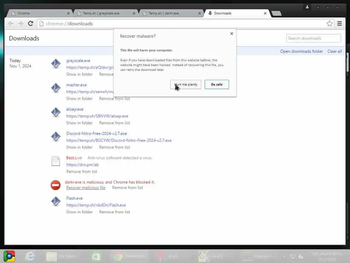This screenshot has width=350, height=263.
Task: Focus the Search downloads field
Action: pyautogui.click(x=314, y=38)
